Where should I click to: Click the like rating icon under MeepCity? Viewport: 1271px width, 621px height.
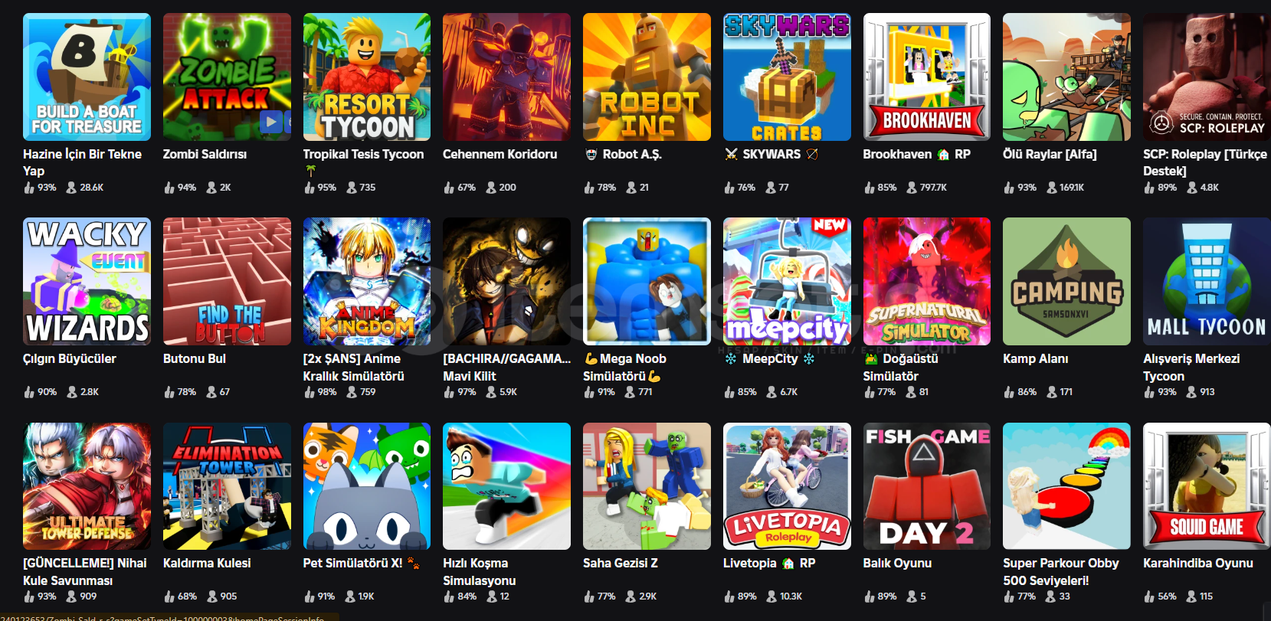click(729, 392)
